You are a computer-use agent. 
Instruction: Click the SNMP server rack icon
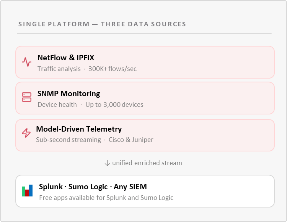pyautogui.click(x=26, y=97)
